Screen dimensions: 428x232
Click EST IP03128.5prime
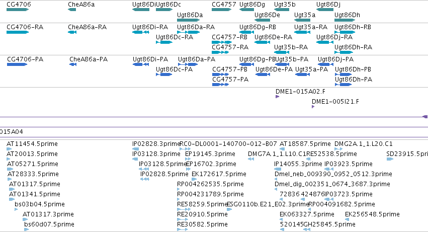click(144, 169)
